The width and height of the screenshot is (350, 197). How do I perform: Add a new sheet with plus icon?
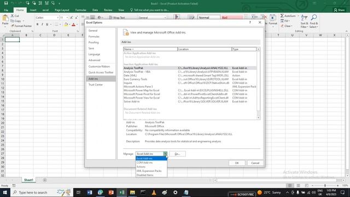(45, 180)
